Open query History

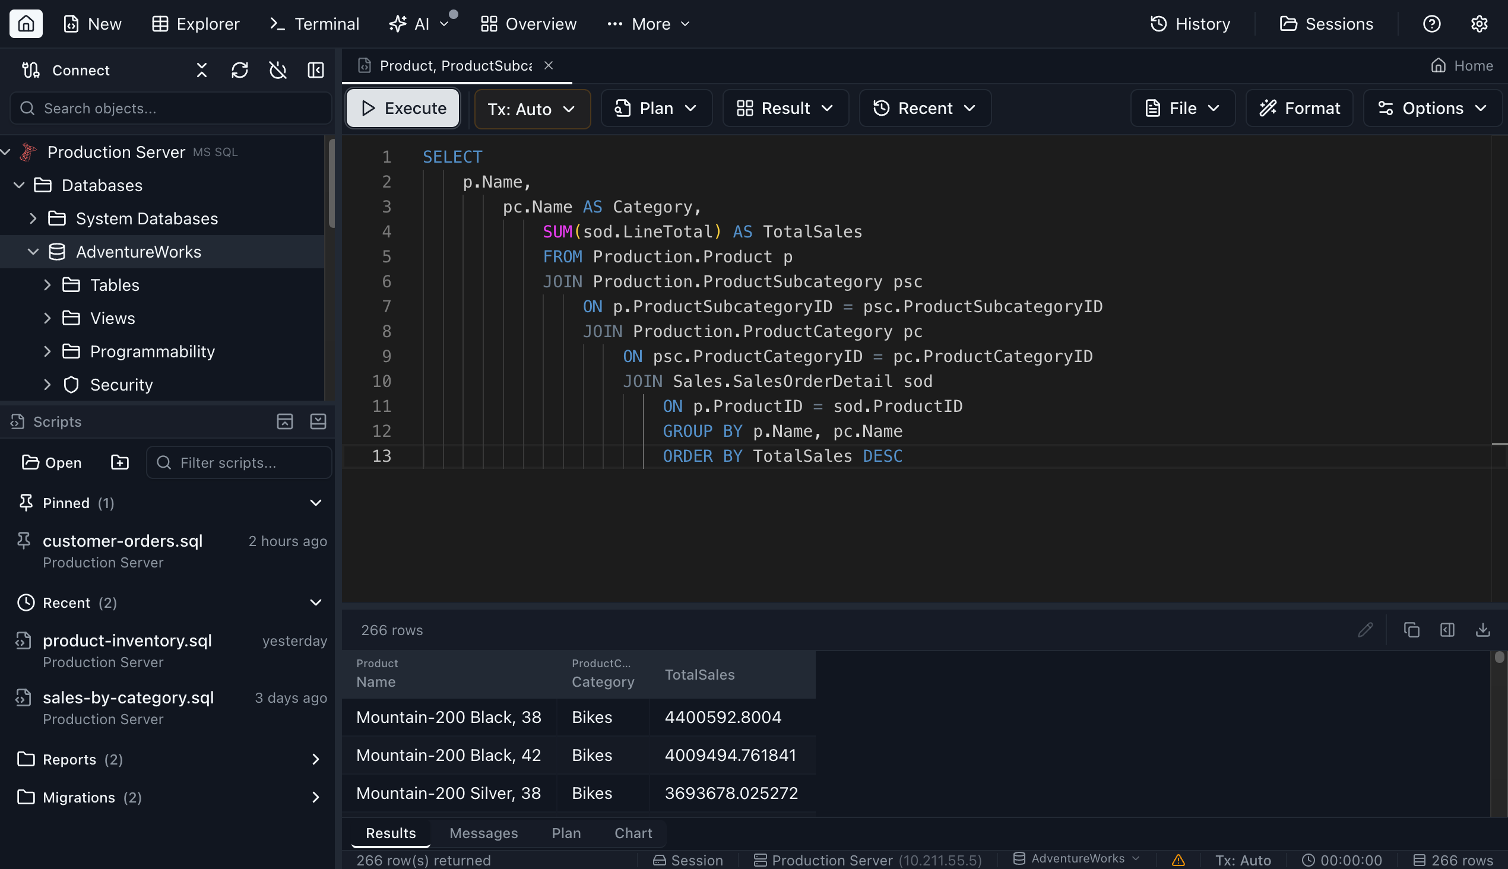(1190, 23)
